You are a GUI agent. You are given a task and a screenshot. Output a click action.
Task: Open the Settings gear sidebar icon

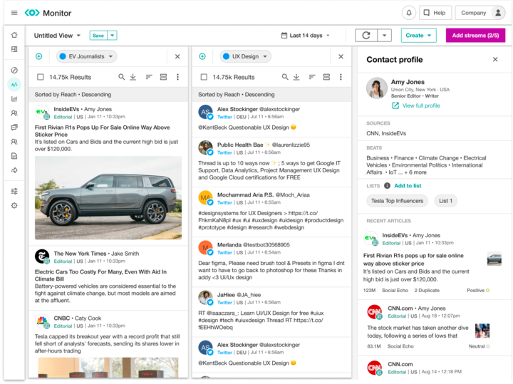coord(14,205)
